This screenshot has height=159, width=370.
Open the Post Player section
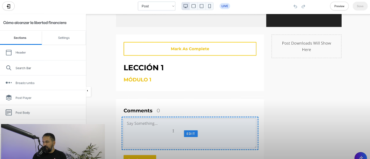(x=43, y=97)
